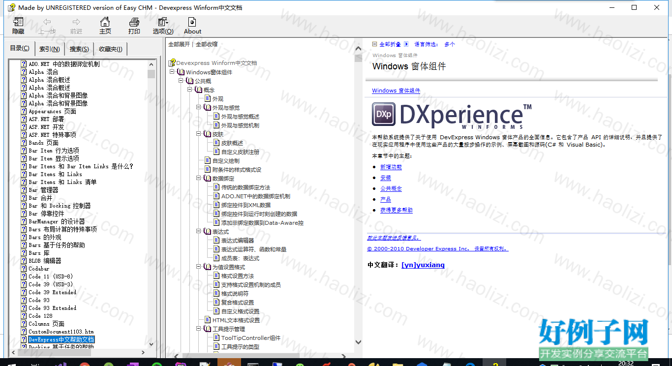The height and width of the screenshot is (366, 672).
Task: Click book icon of 工具提示管理 node
Action: [207, 329]
